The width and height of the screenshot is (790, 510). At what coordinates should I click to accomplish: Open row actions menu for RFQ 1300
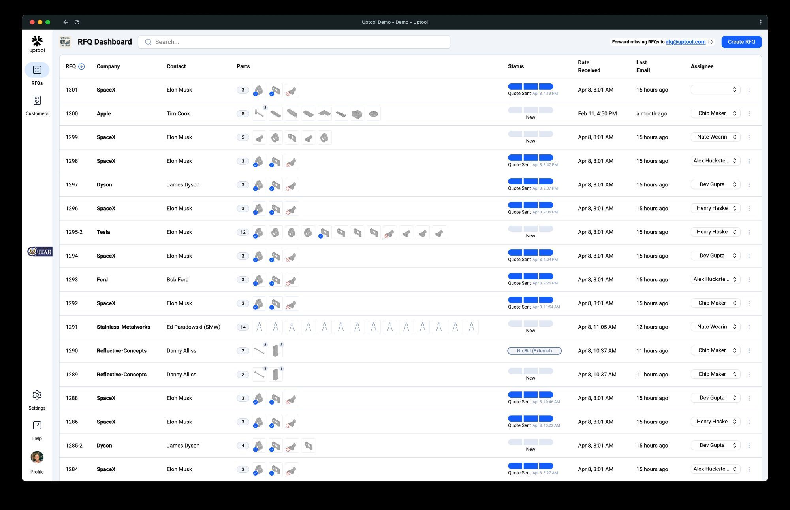click(x=749, y=114)
